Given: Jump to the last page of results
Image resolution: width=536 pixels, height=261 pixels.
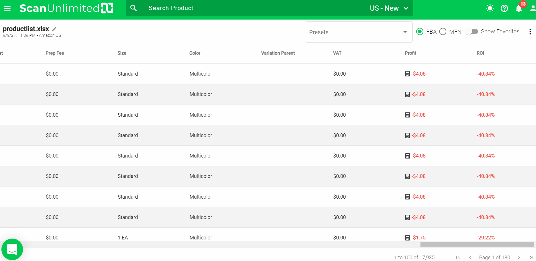Looking at the screenshot, I should pos(531,257).
